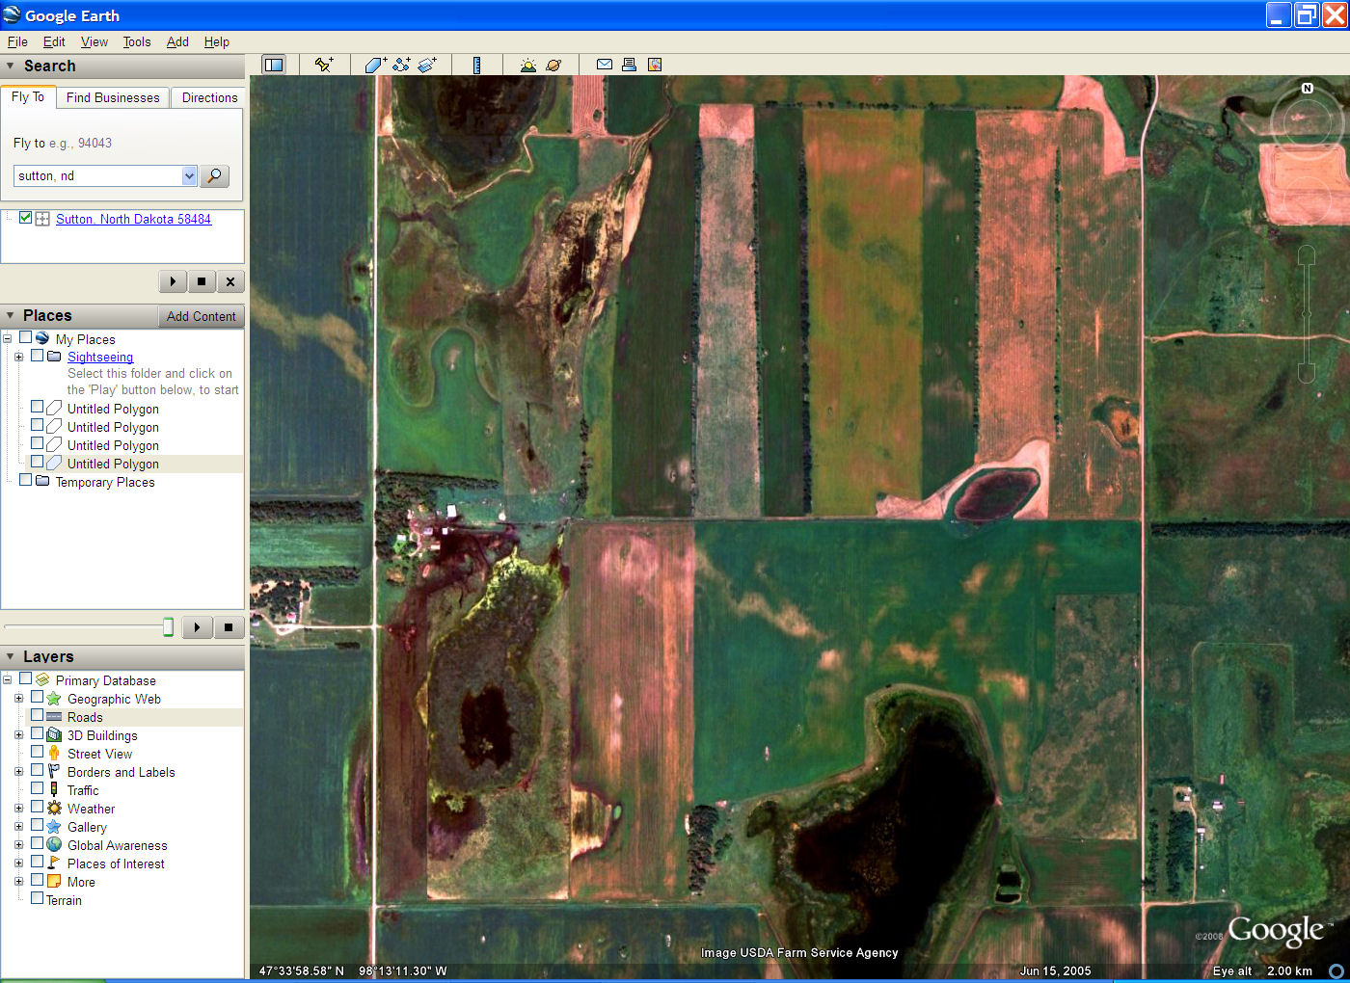
Task: Show sunlight across the landscape icon
Action: [527, 65]
